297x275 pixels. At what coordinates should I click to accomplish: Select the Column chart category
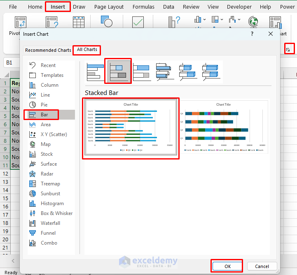point(51,85)
